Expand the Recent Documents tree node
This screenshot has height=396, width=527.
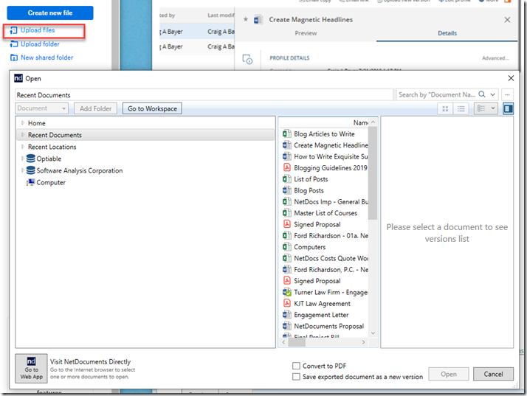point(23,135)
